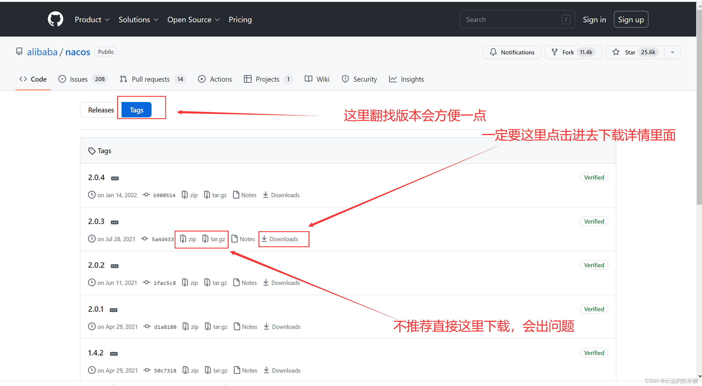Open commit b900514
Screen dimensions: 702x386
pos(164,195)
